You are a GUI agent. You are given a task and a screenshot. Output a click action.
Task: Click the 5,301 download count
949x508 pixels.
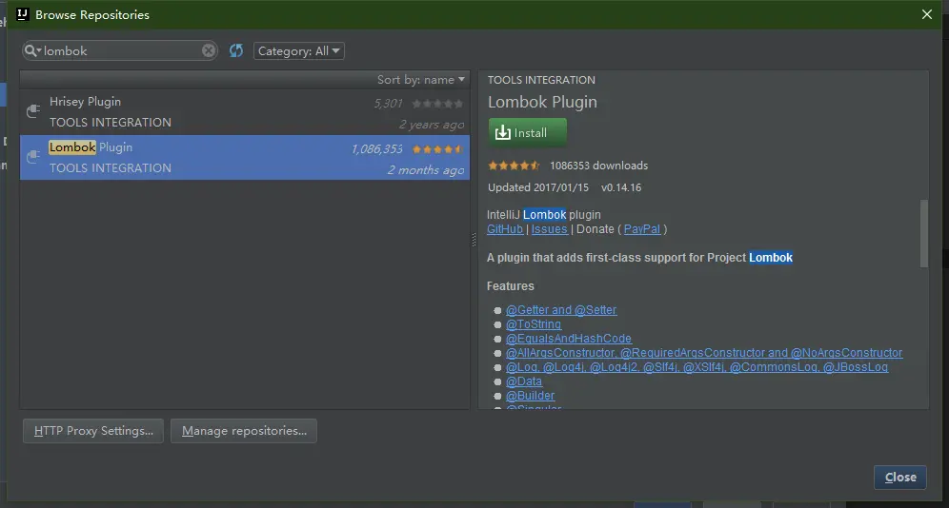(x=388, y=104)
